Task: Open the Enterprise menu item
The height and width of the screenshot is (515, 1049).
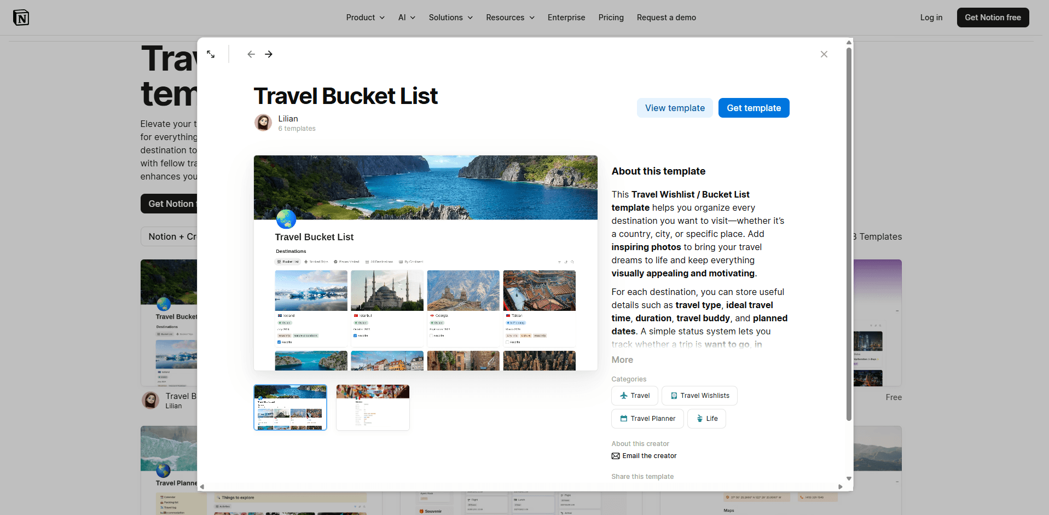Action: tap(566, 18)
